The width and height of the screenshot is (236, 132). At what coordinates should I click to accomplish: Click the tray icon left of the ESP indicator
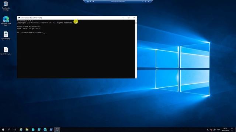215,129
